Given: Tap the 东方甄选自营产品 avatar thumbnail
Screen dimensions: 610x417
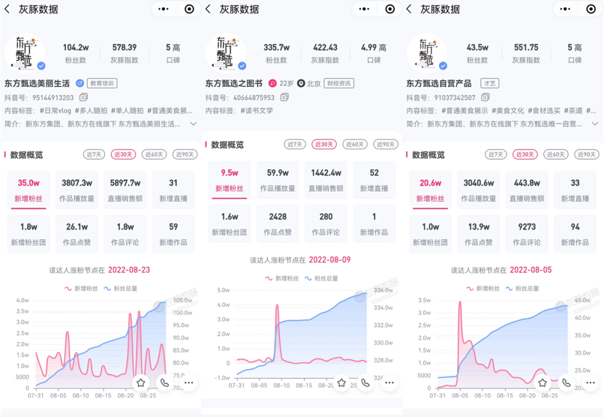Looking at the screenshot, I should [x=428, y=52].
